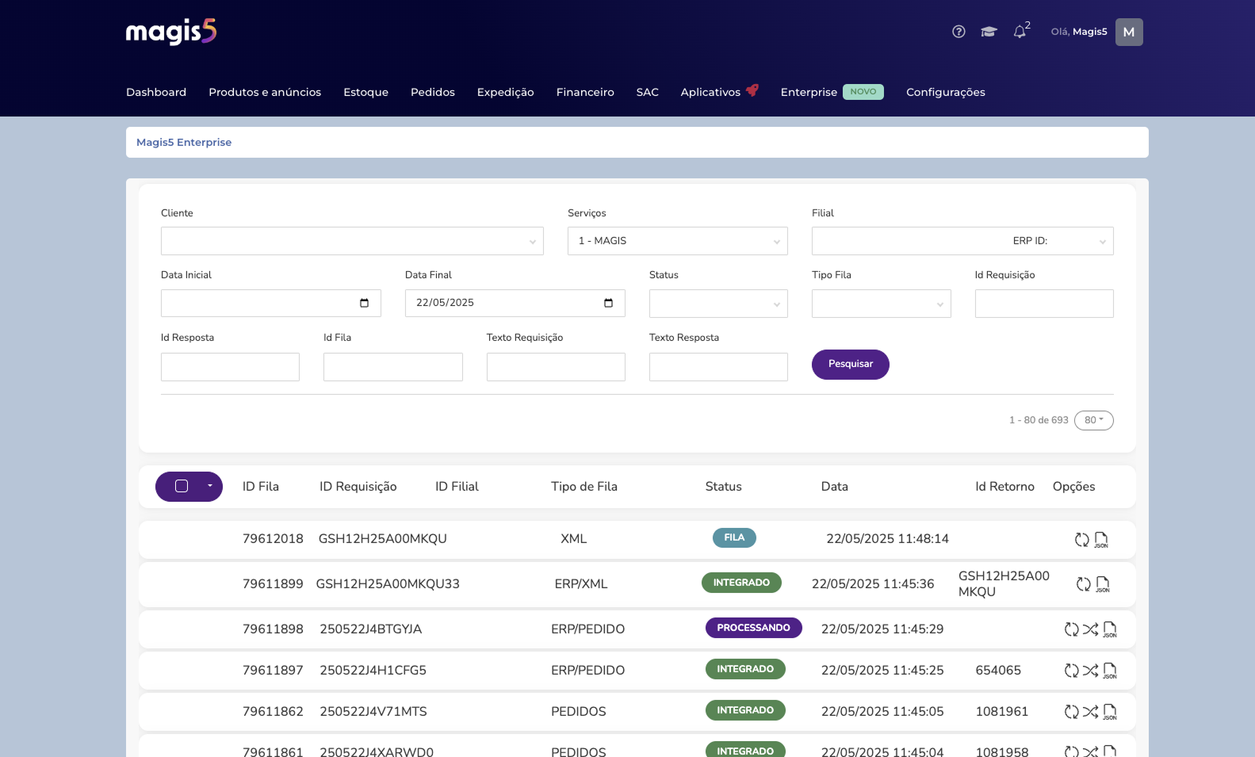1255x757 pixels.
Task: Reprocess row 79612018 with refresh icon
Action: coord(1081,540)
